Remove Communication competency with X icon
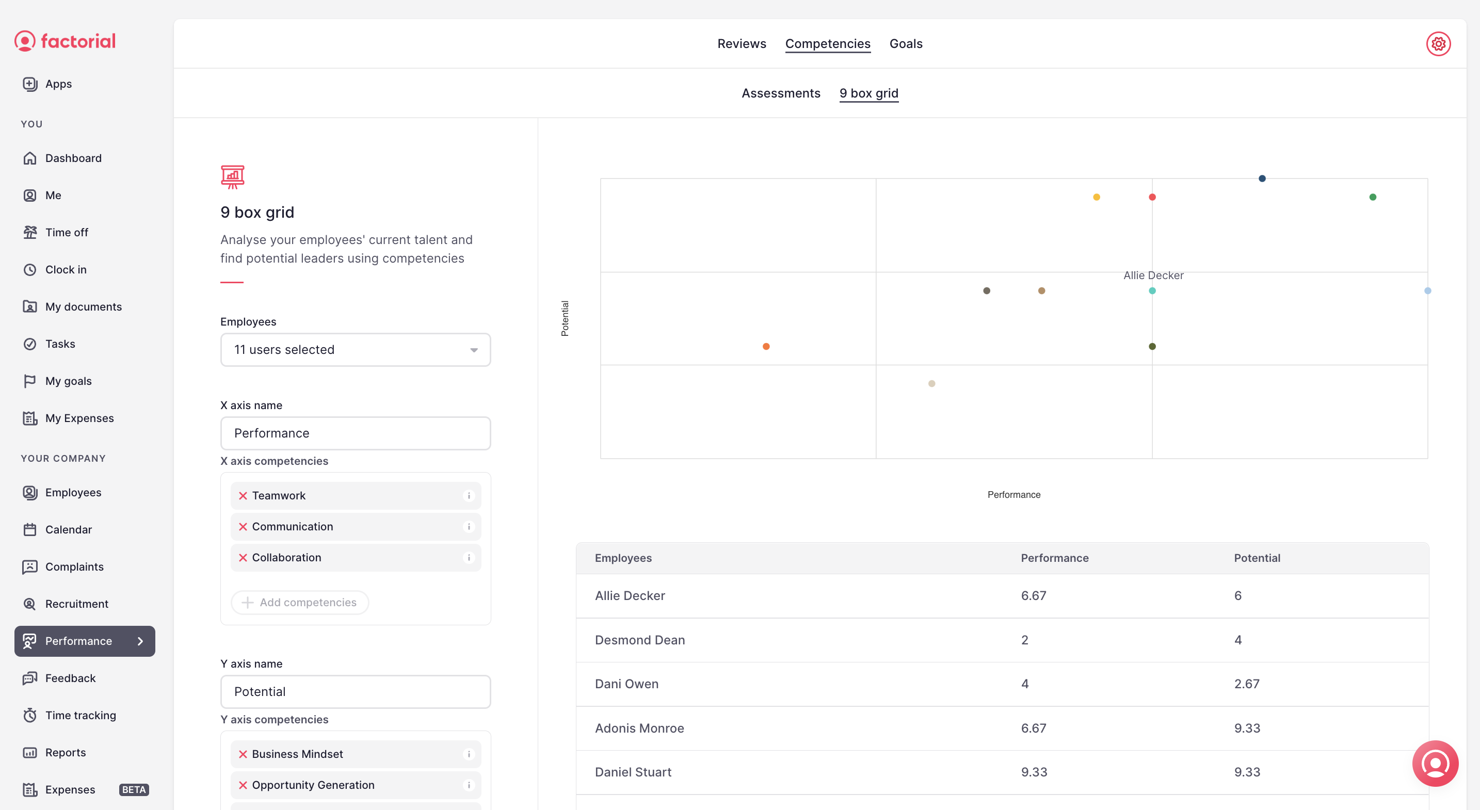This screenshot has width=1480, height=810. (243, 526)
